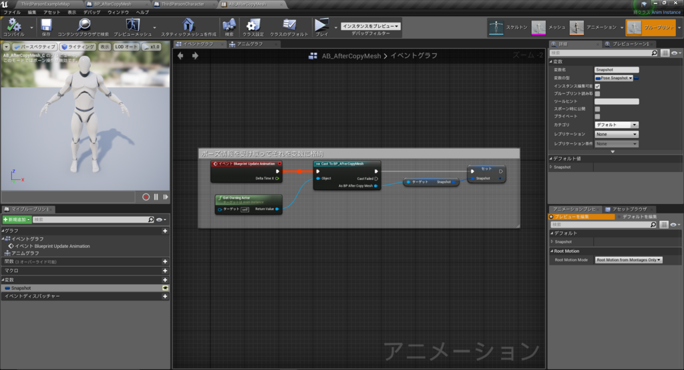The height and width of the screenshot is (370, 684).
Task: Toggle Snapshot variable visibility eye
Action: point(166,288)
